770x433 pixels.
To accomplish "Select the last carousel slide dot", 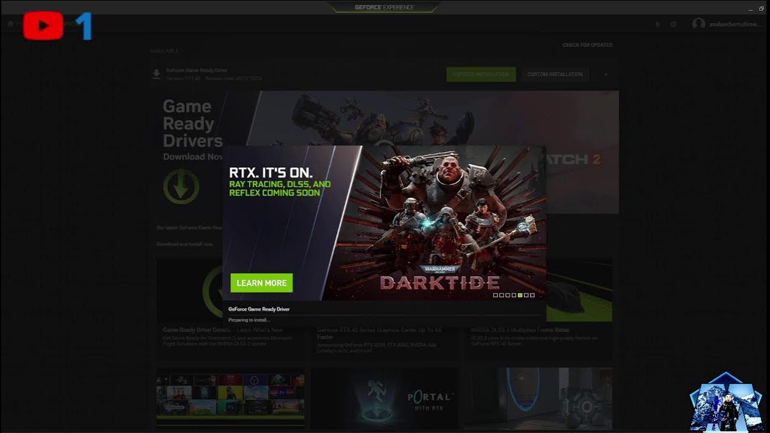I will pos(532,295).
